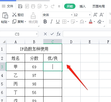The image size is (111, 102).
Task: Expand the quick access toolbar dropdown
Action: click(x=59, y=6)
